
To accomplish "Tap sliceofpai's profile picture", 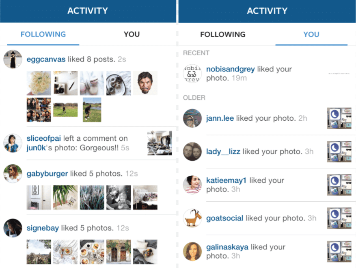I will pos(13,143).
